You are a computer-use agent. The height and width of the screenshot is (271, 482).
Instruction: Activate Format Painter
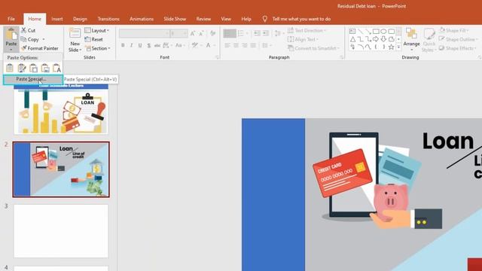click(x=40, y=48)
